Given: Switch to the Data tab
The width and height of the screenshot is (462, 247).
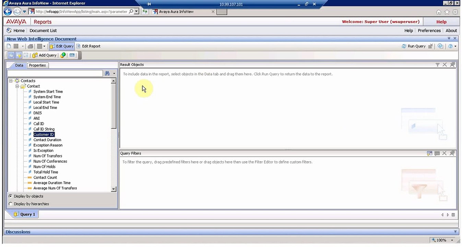Looking at the screenshot, I should pos(19,65).
